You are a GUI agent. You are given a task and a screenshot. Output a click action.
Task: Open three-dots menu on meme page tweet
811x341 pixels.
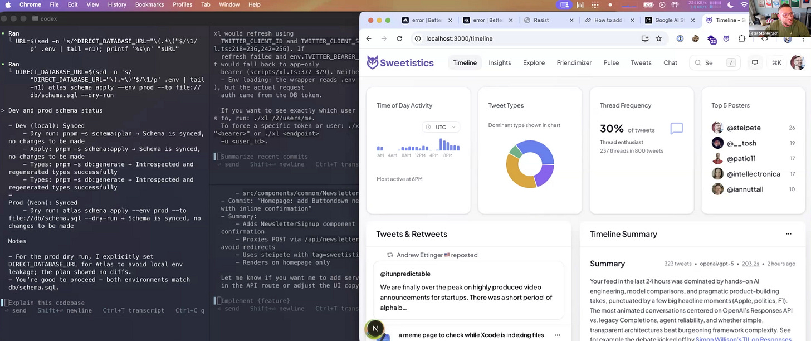(557, 335)
